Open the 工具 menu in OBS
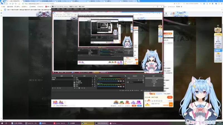Screen dimensions: 223x125 (82, 9)
